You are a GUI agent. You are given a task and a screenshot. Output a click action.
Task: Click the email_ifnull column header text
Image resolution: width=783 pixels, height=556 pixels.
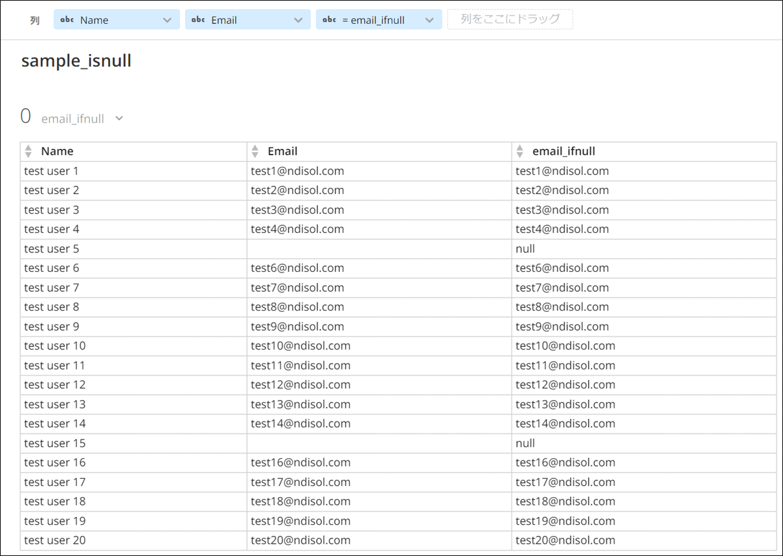tap(563, 151)
